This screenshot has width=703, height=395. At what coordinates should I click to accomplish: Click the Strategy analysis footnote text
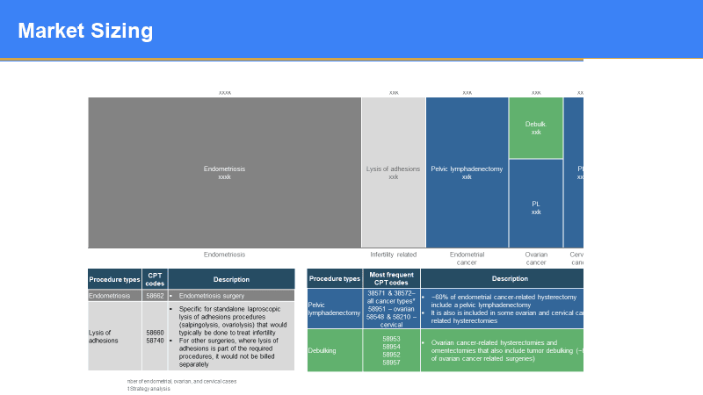point(149,389)
